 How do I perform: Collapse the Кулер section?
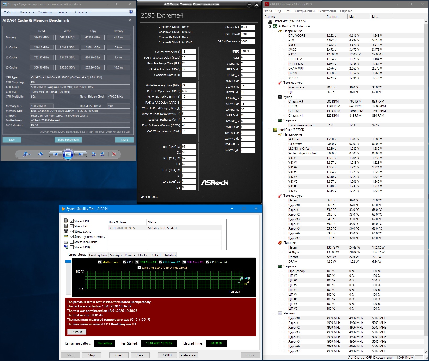[275, 97]
